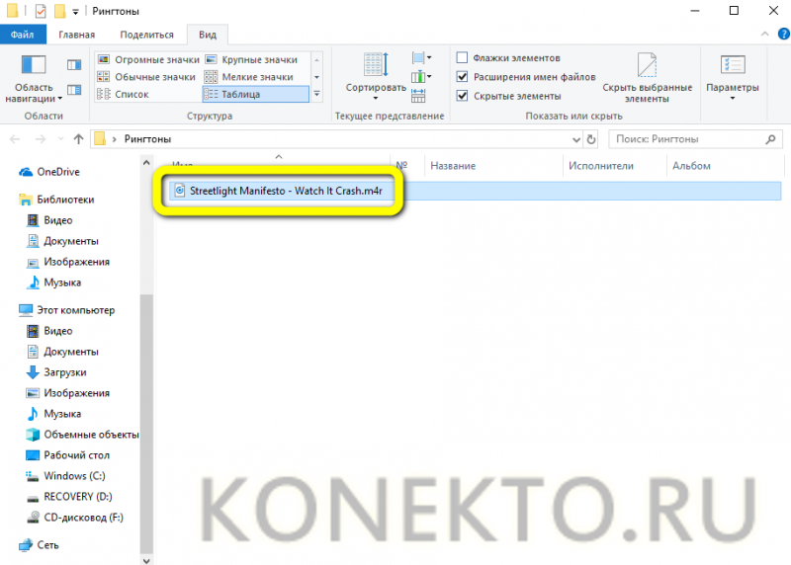The height and width of the screenshot is (565, 791).
Task: Select the Вид ribbon tab
Action: (208, 35)
